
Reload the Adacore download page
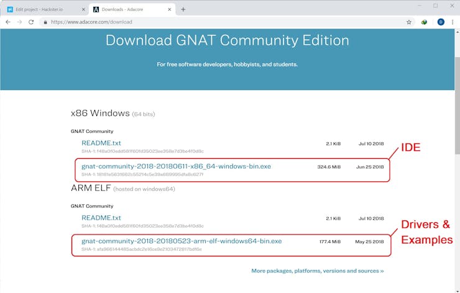pos(31,22)
